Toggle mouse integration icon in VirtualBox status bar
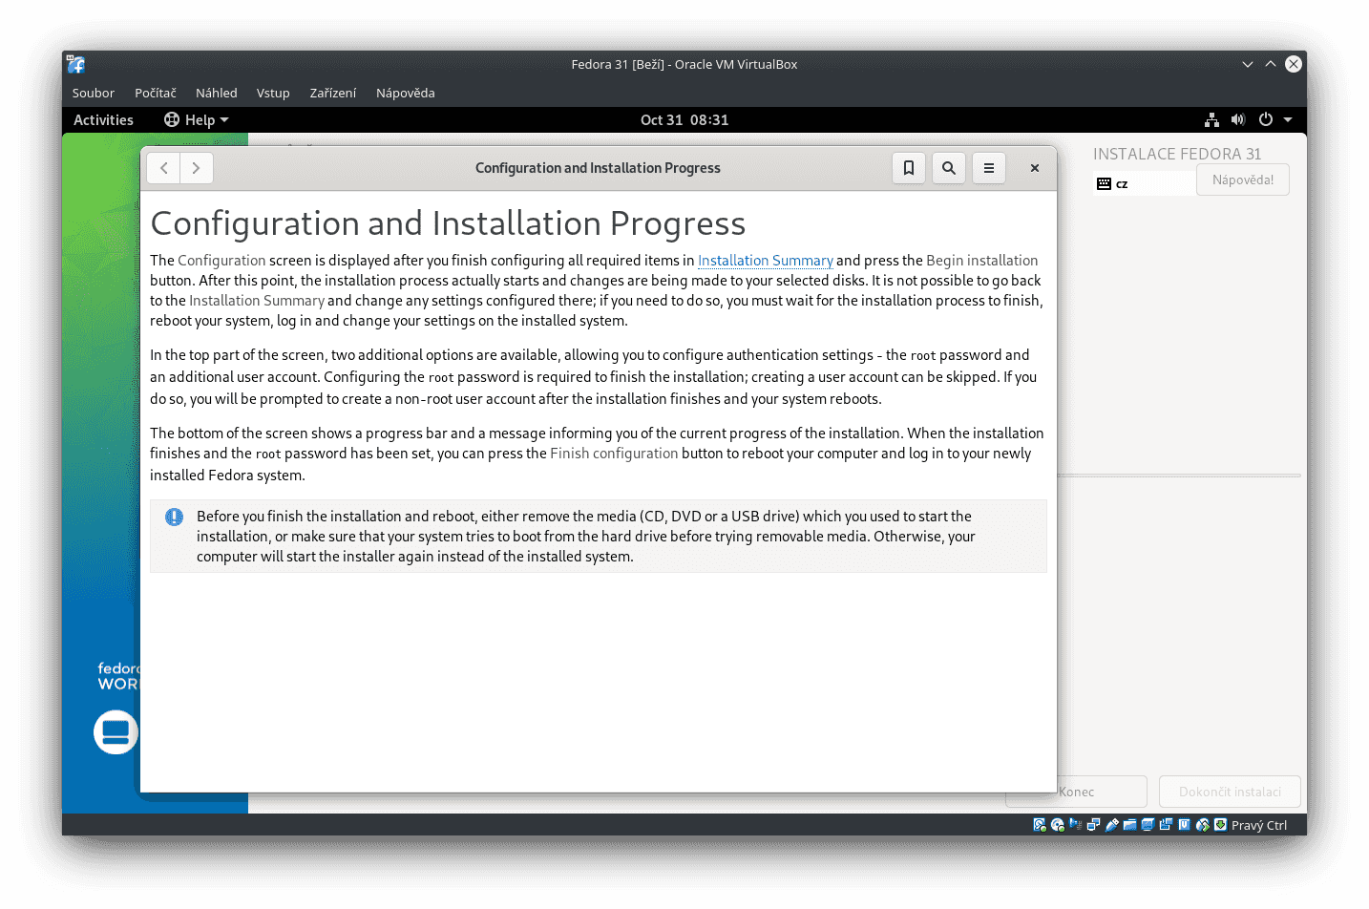Screen dimensions: 1369x909 pos(1202,824)
